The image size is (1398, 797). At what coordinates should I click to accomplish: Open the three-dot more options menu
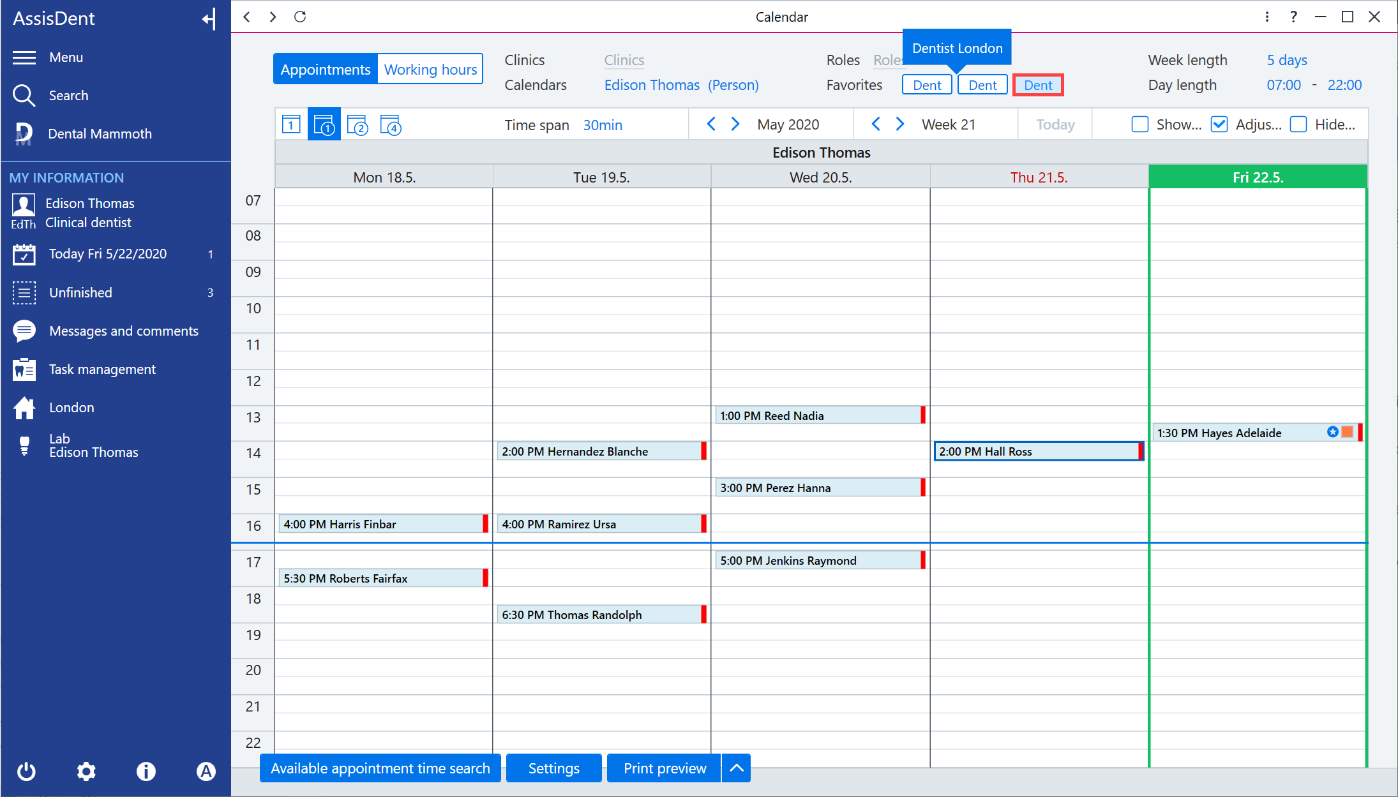click(1267, 17)
